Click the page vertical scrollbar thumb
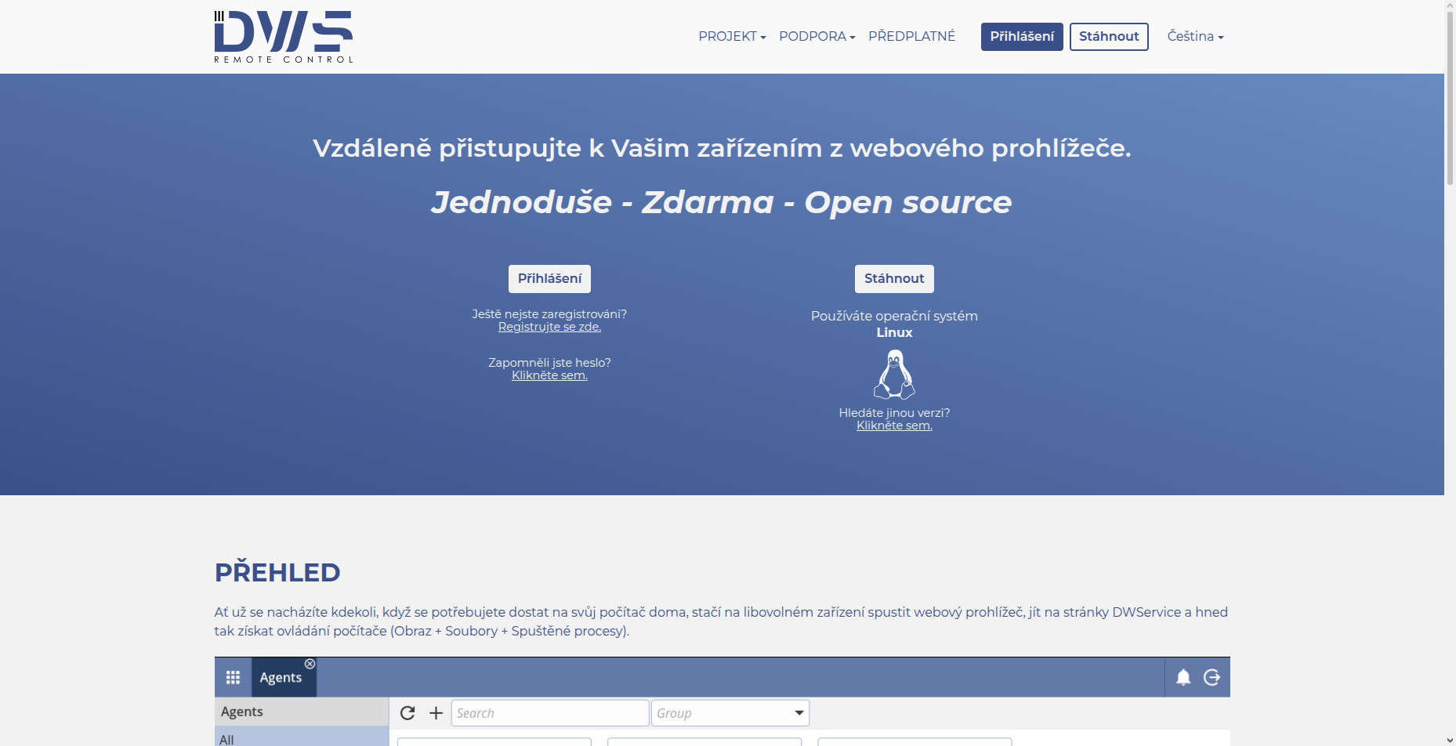This screenshot has width=1456, height=746. click(1450, 98)
